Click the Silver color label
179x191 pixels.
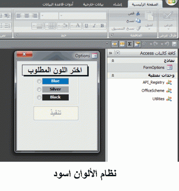55,89
